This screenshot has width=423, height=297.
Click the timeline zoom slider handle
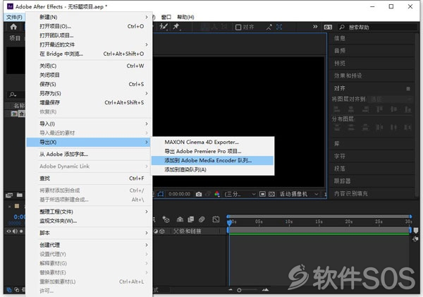239,290
